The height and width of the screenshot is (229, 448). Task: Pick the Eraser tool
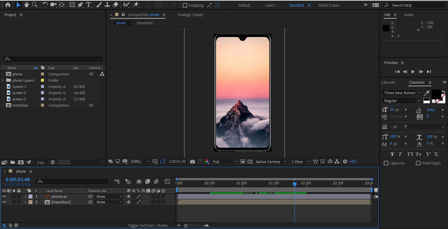pyautogui.click(x=115, y=5)
